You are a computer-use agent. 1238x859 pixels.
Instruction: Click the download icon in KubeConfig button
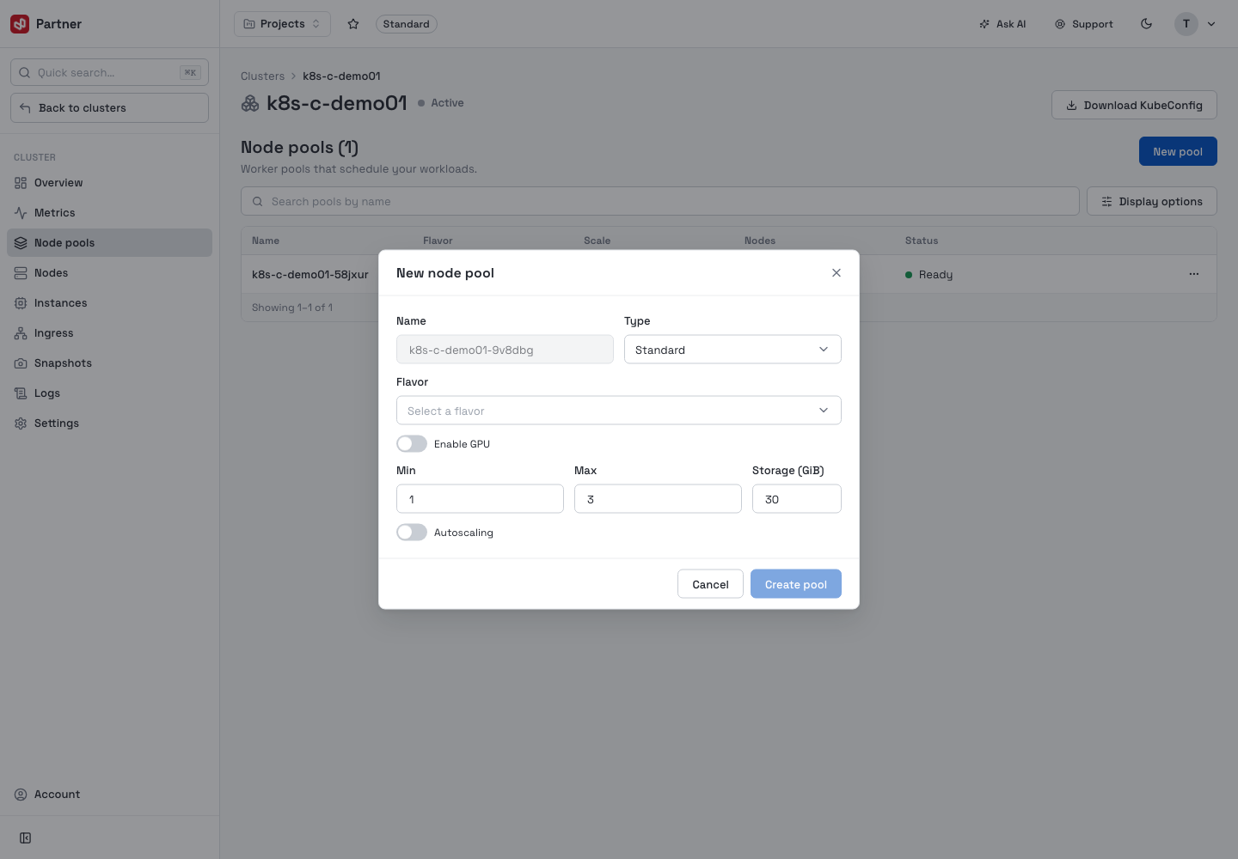click(1071, 106)
